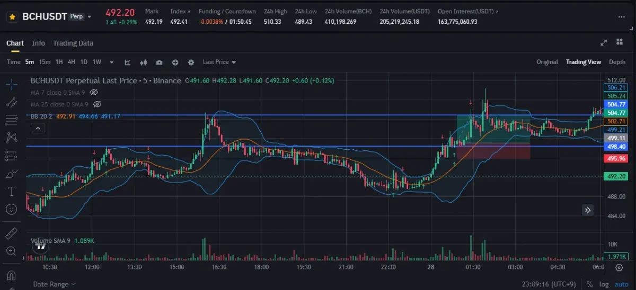Screen dimensions: 636x290
Task: Click the 24h High value 510.33
Action: [x=272, y=22]
